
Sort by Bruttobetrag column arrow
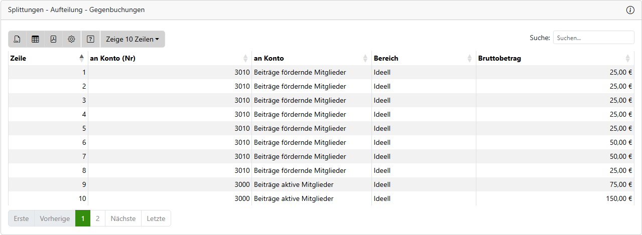(627, 58)
